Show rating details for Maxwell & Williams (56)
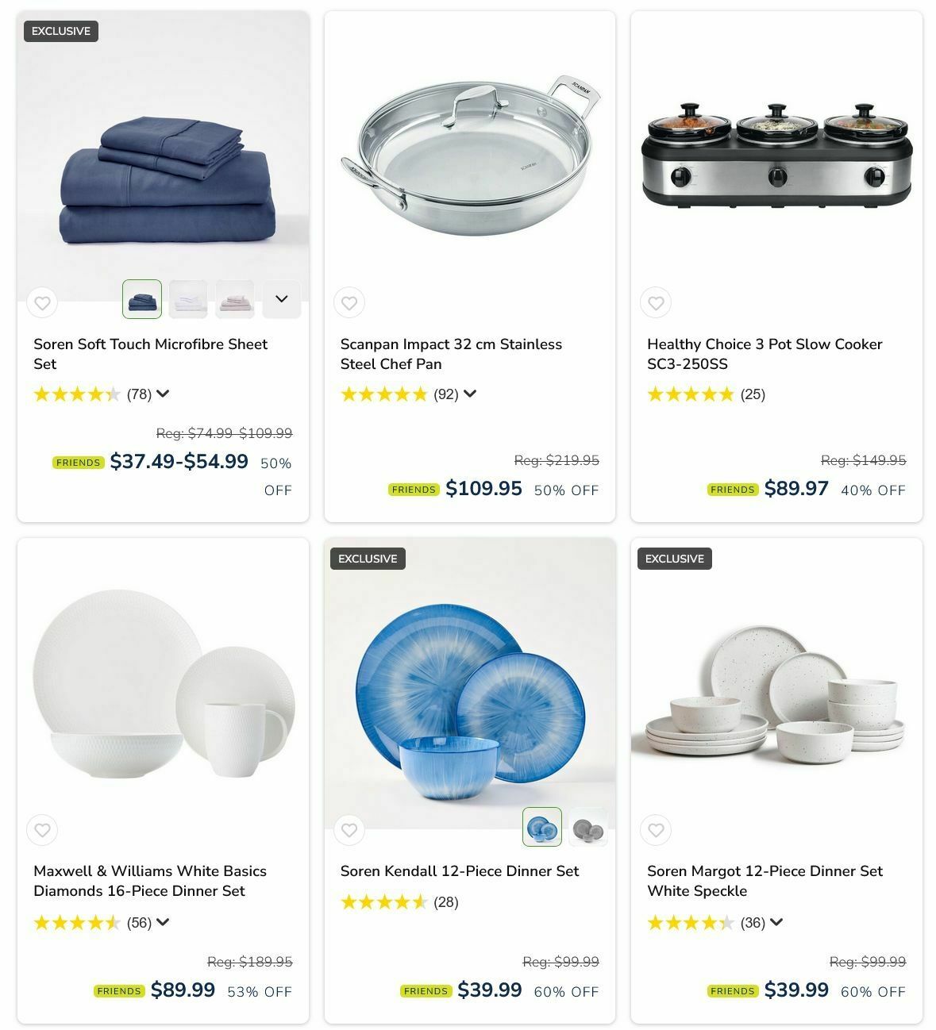The image size is (936, 1030). click(163, 922)
